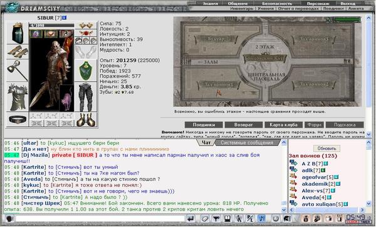
Task: Click the middle ring slot
Action: 86,41
